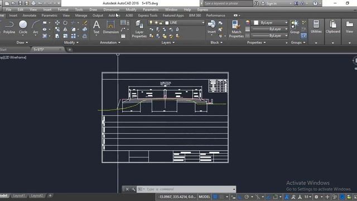Toggle MODEL space button in status bar
The image size is (357, 201).
[x=204, y=197]
